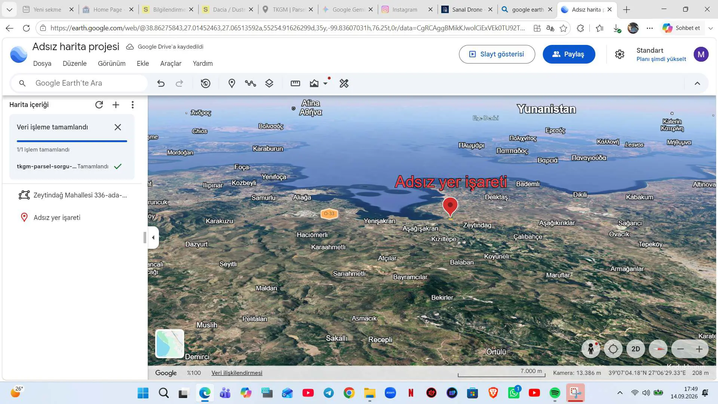718x404 pixels.
Task: Click the browser address bar URL
Action: [288, 28]
